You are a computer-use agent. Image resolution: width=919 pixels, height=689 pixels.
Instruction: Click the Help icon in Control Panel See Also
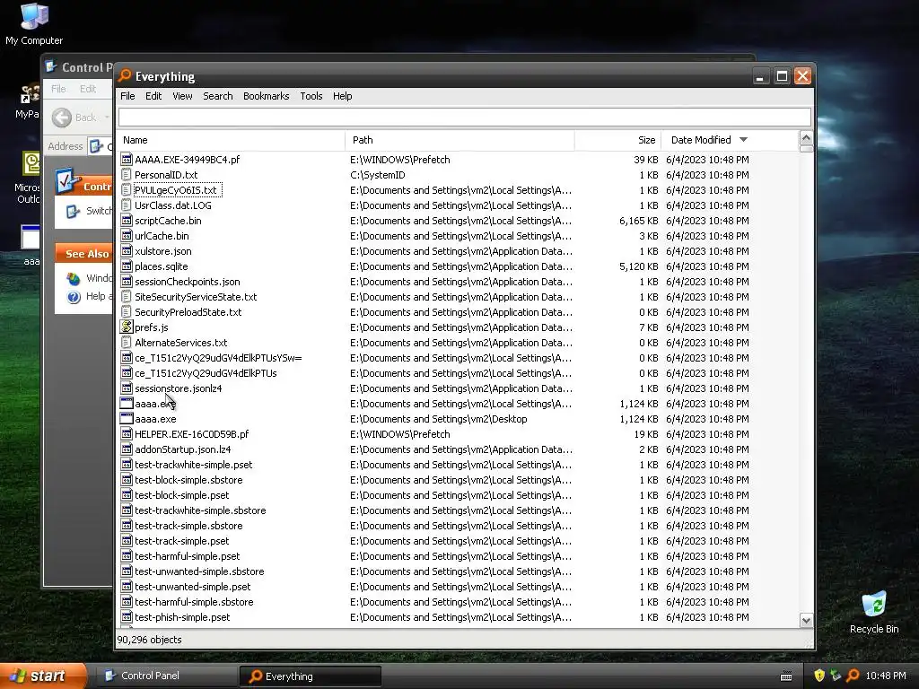[74, 296]
